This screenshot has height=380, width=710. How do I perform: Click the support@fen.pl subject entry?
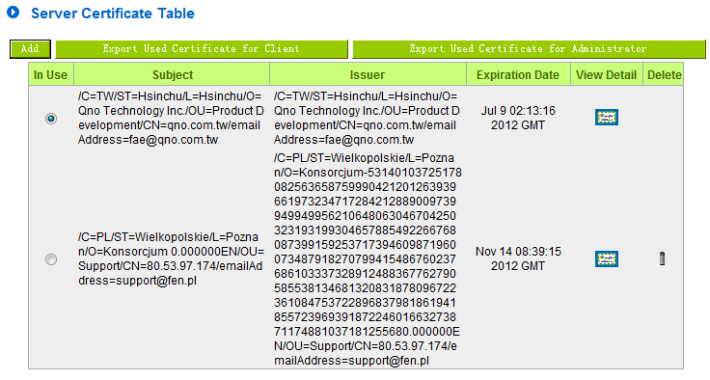pyautogui.click(x=171, y=258)
